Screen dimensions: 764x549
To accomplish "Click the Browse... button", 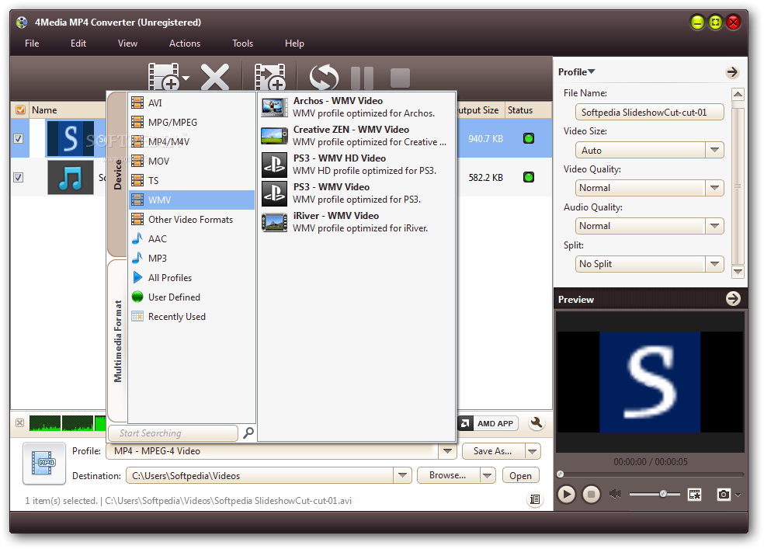I will pyautogui.click(x=448, y=475).
